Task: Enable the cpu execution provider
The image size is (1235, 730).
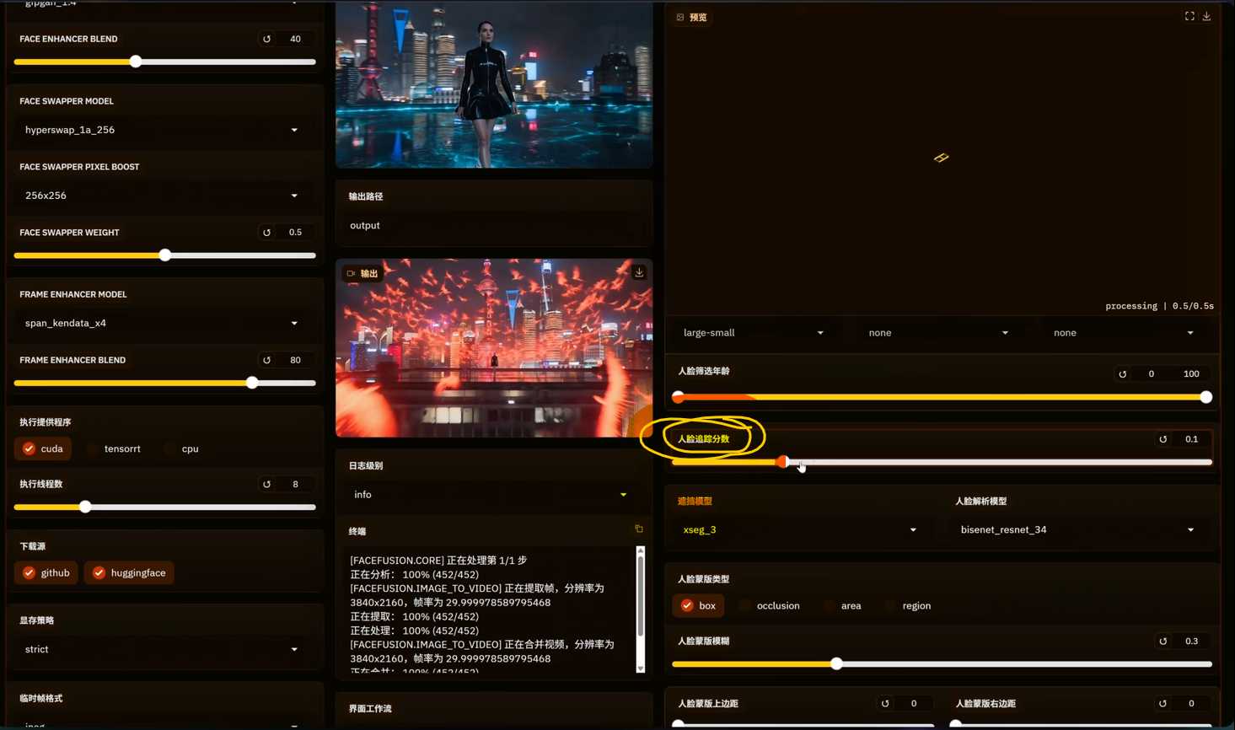Action: 182,448
